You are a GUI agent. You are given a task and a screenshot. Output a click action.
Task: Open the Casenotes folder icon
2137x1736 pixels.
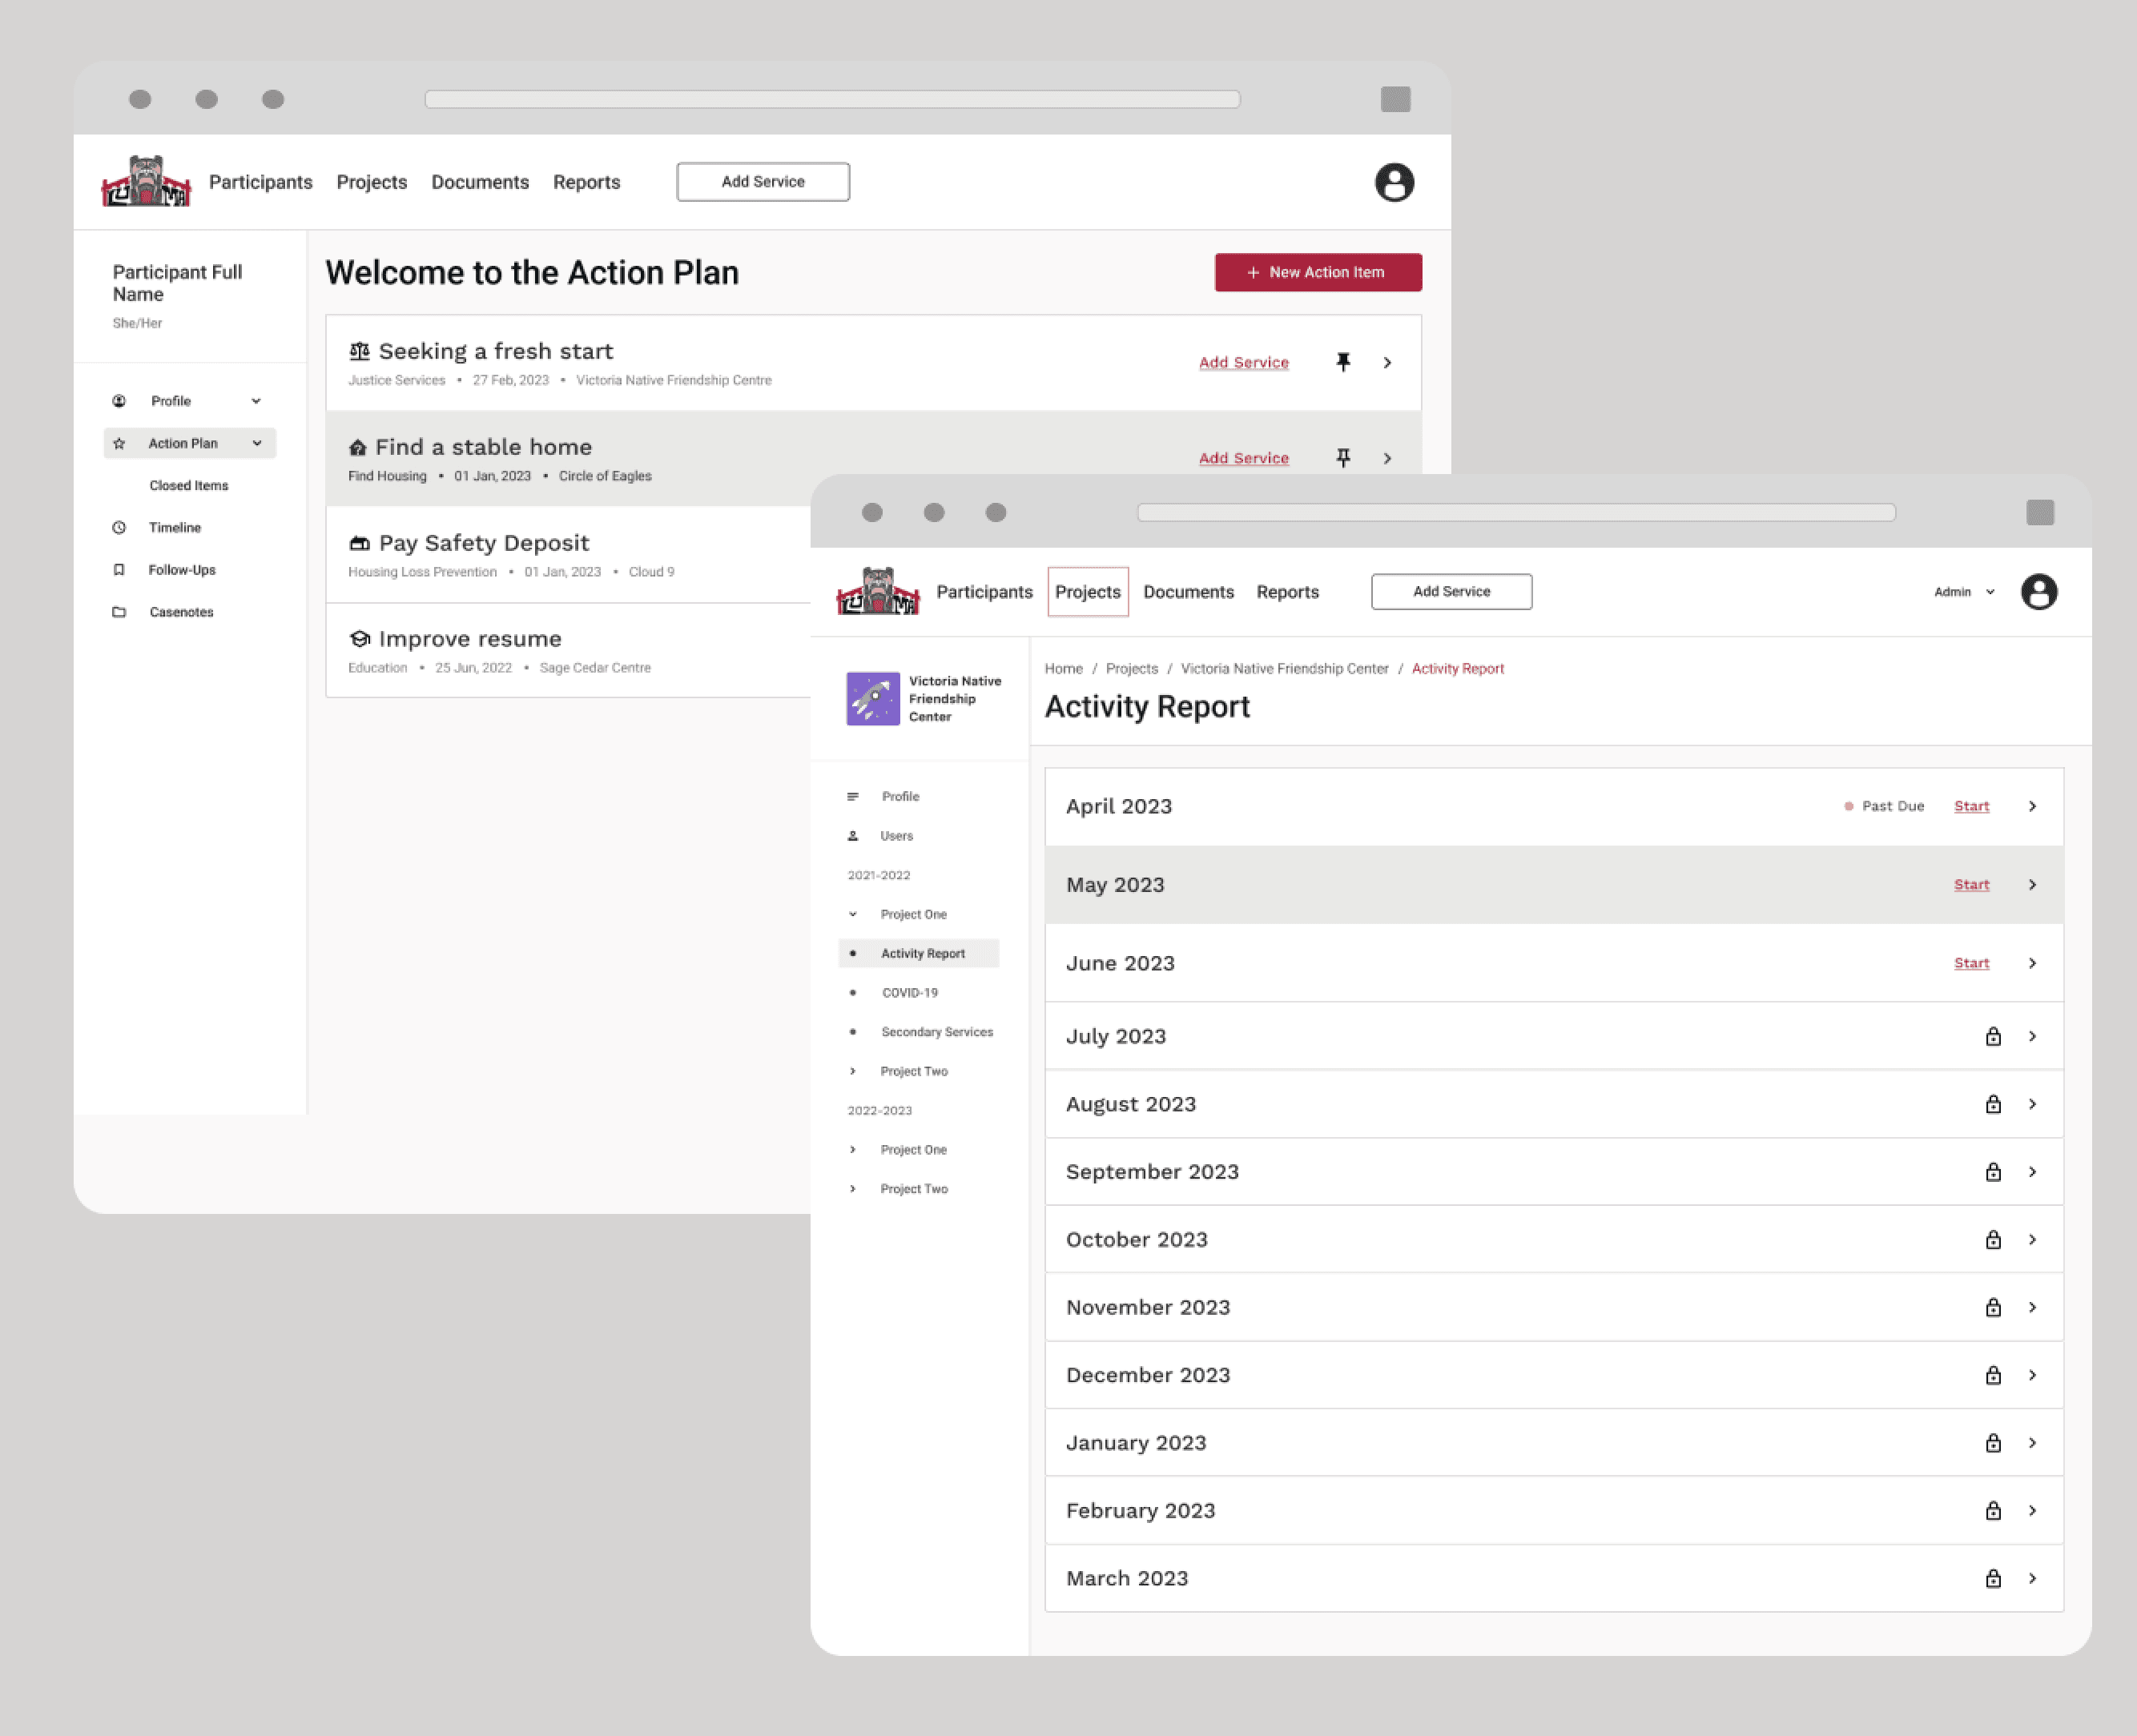coord(120,611)
